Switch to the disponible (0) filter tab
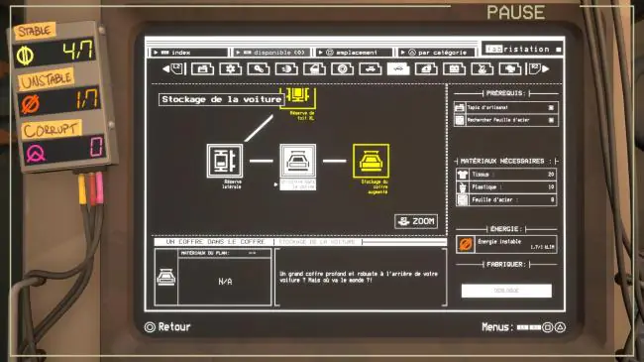This screenshot has width=644, height=362. pos(271,53)
